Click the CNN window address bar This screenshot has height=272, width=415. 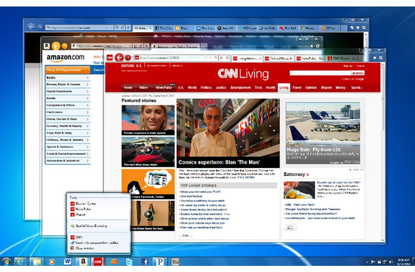[x=169, y=57]
